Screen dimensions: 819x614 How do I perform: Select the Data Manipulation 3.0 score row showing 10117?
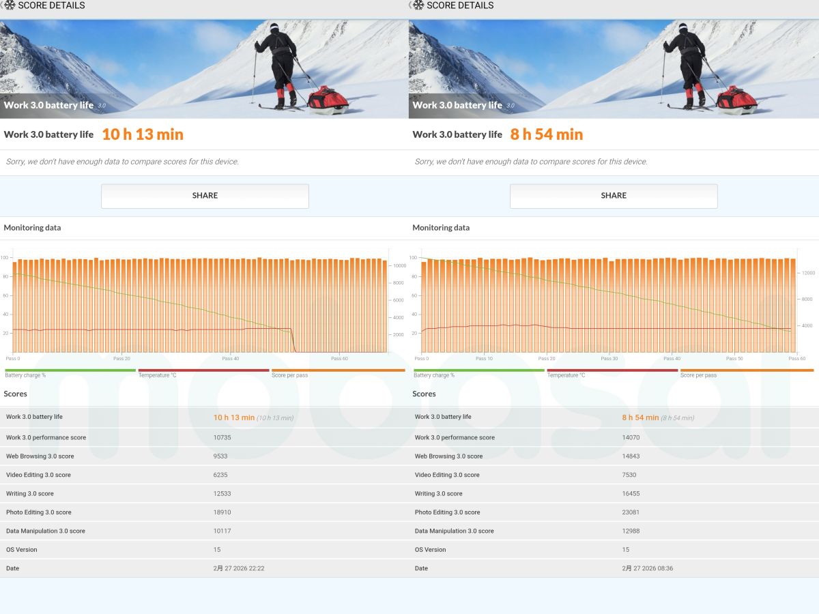204,531
